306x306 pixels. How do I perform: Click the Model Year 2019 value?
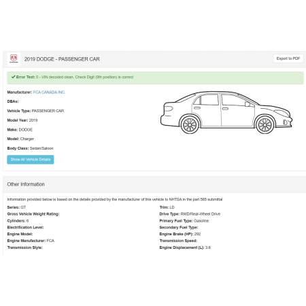click(x=33, y=120)
